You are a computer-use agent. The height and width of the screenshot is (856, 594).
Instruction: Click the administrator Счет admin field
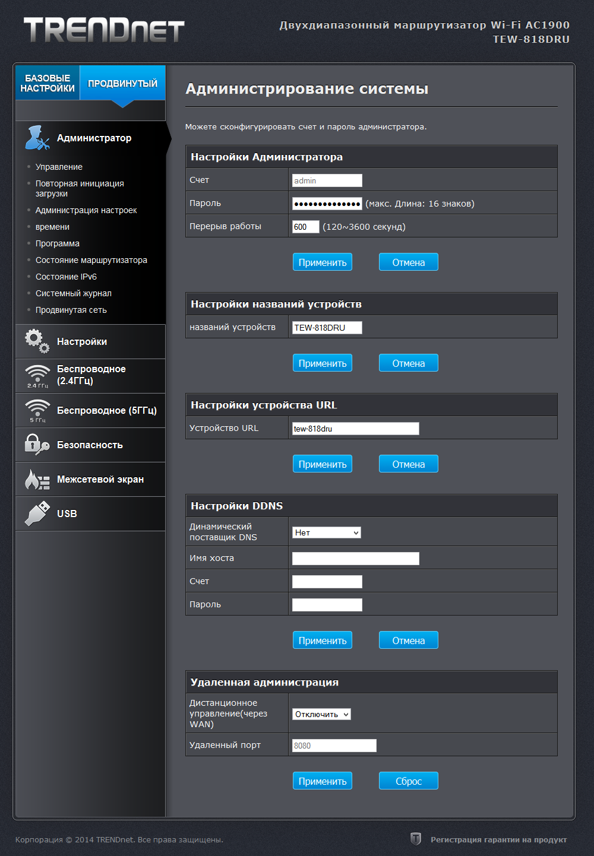[327, 180]
